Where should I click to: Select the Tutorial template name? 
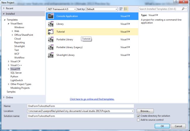pyautogui.click(x=61, y=32)
